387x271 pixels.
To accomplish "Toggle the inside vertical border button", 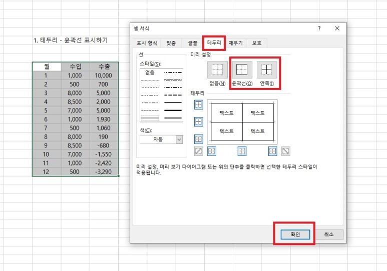I will (242, 151).
